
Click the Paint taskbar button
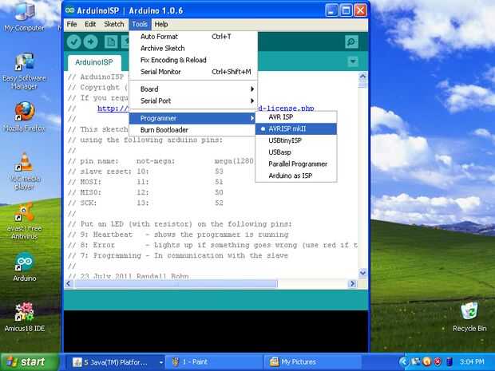coord(213,362)
